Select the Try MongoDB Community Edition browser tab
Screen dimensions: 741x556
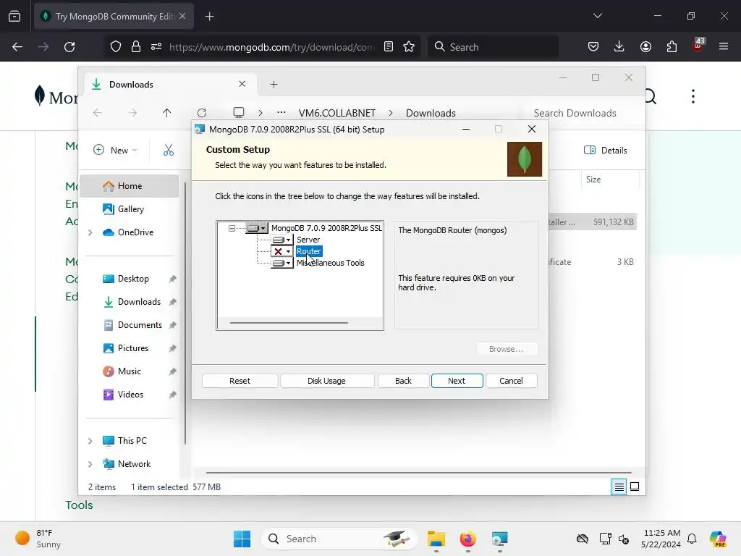coord(114,16)
